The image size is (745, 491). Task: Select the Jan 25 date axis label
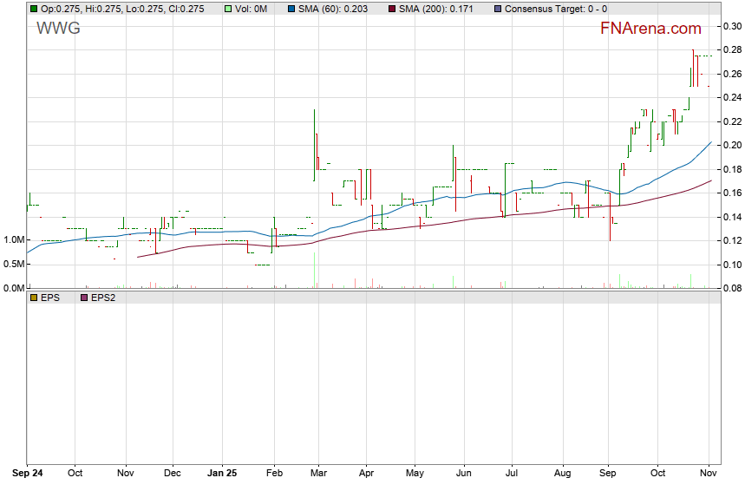tap(223, 474)
